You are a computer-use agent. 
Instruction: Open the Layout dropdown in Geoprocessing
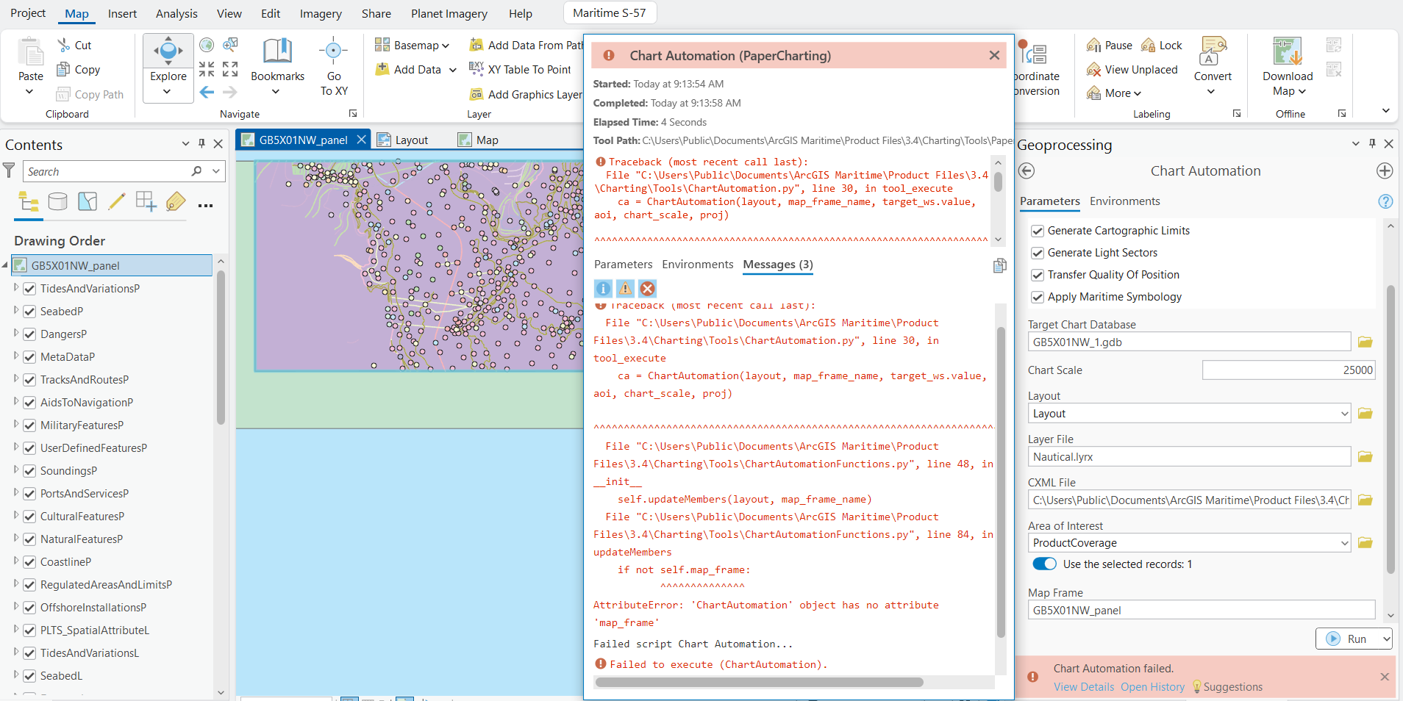(1344, 413)
